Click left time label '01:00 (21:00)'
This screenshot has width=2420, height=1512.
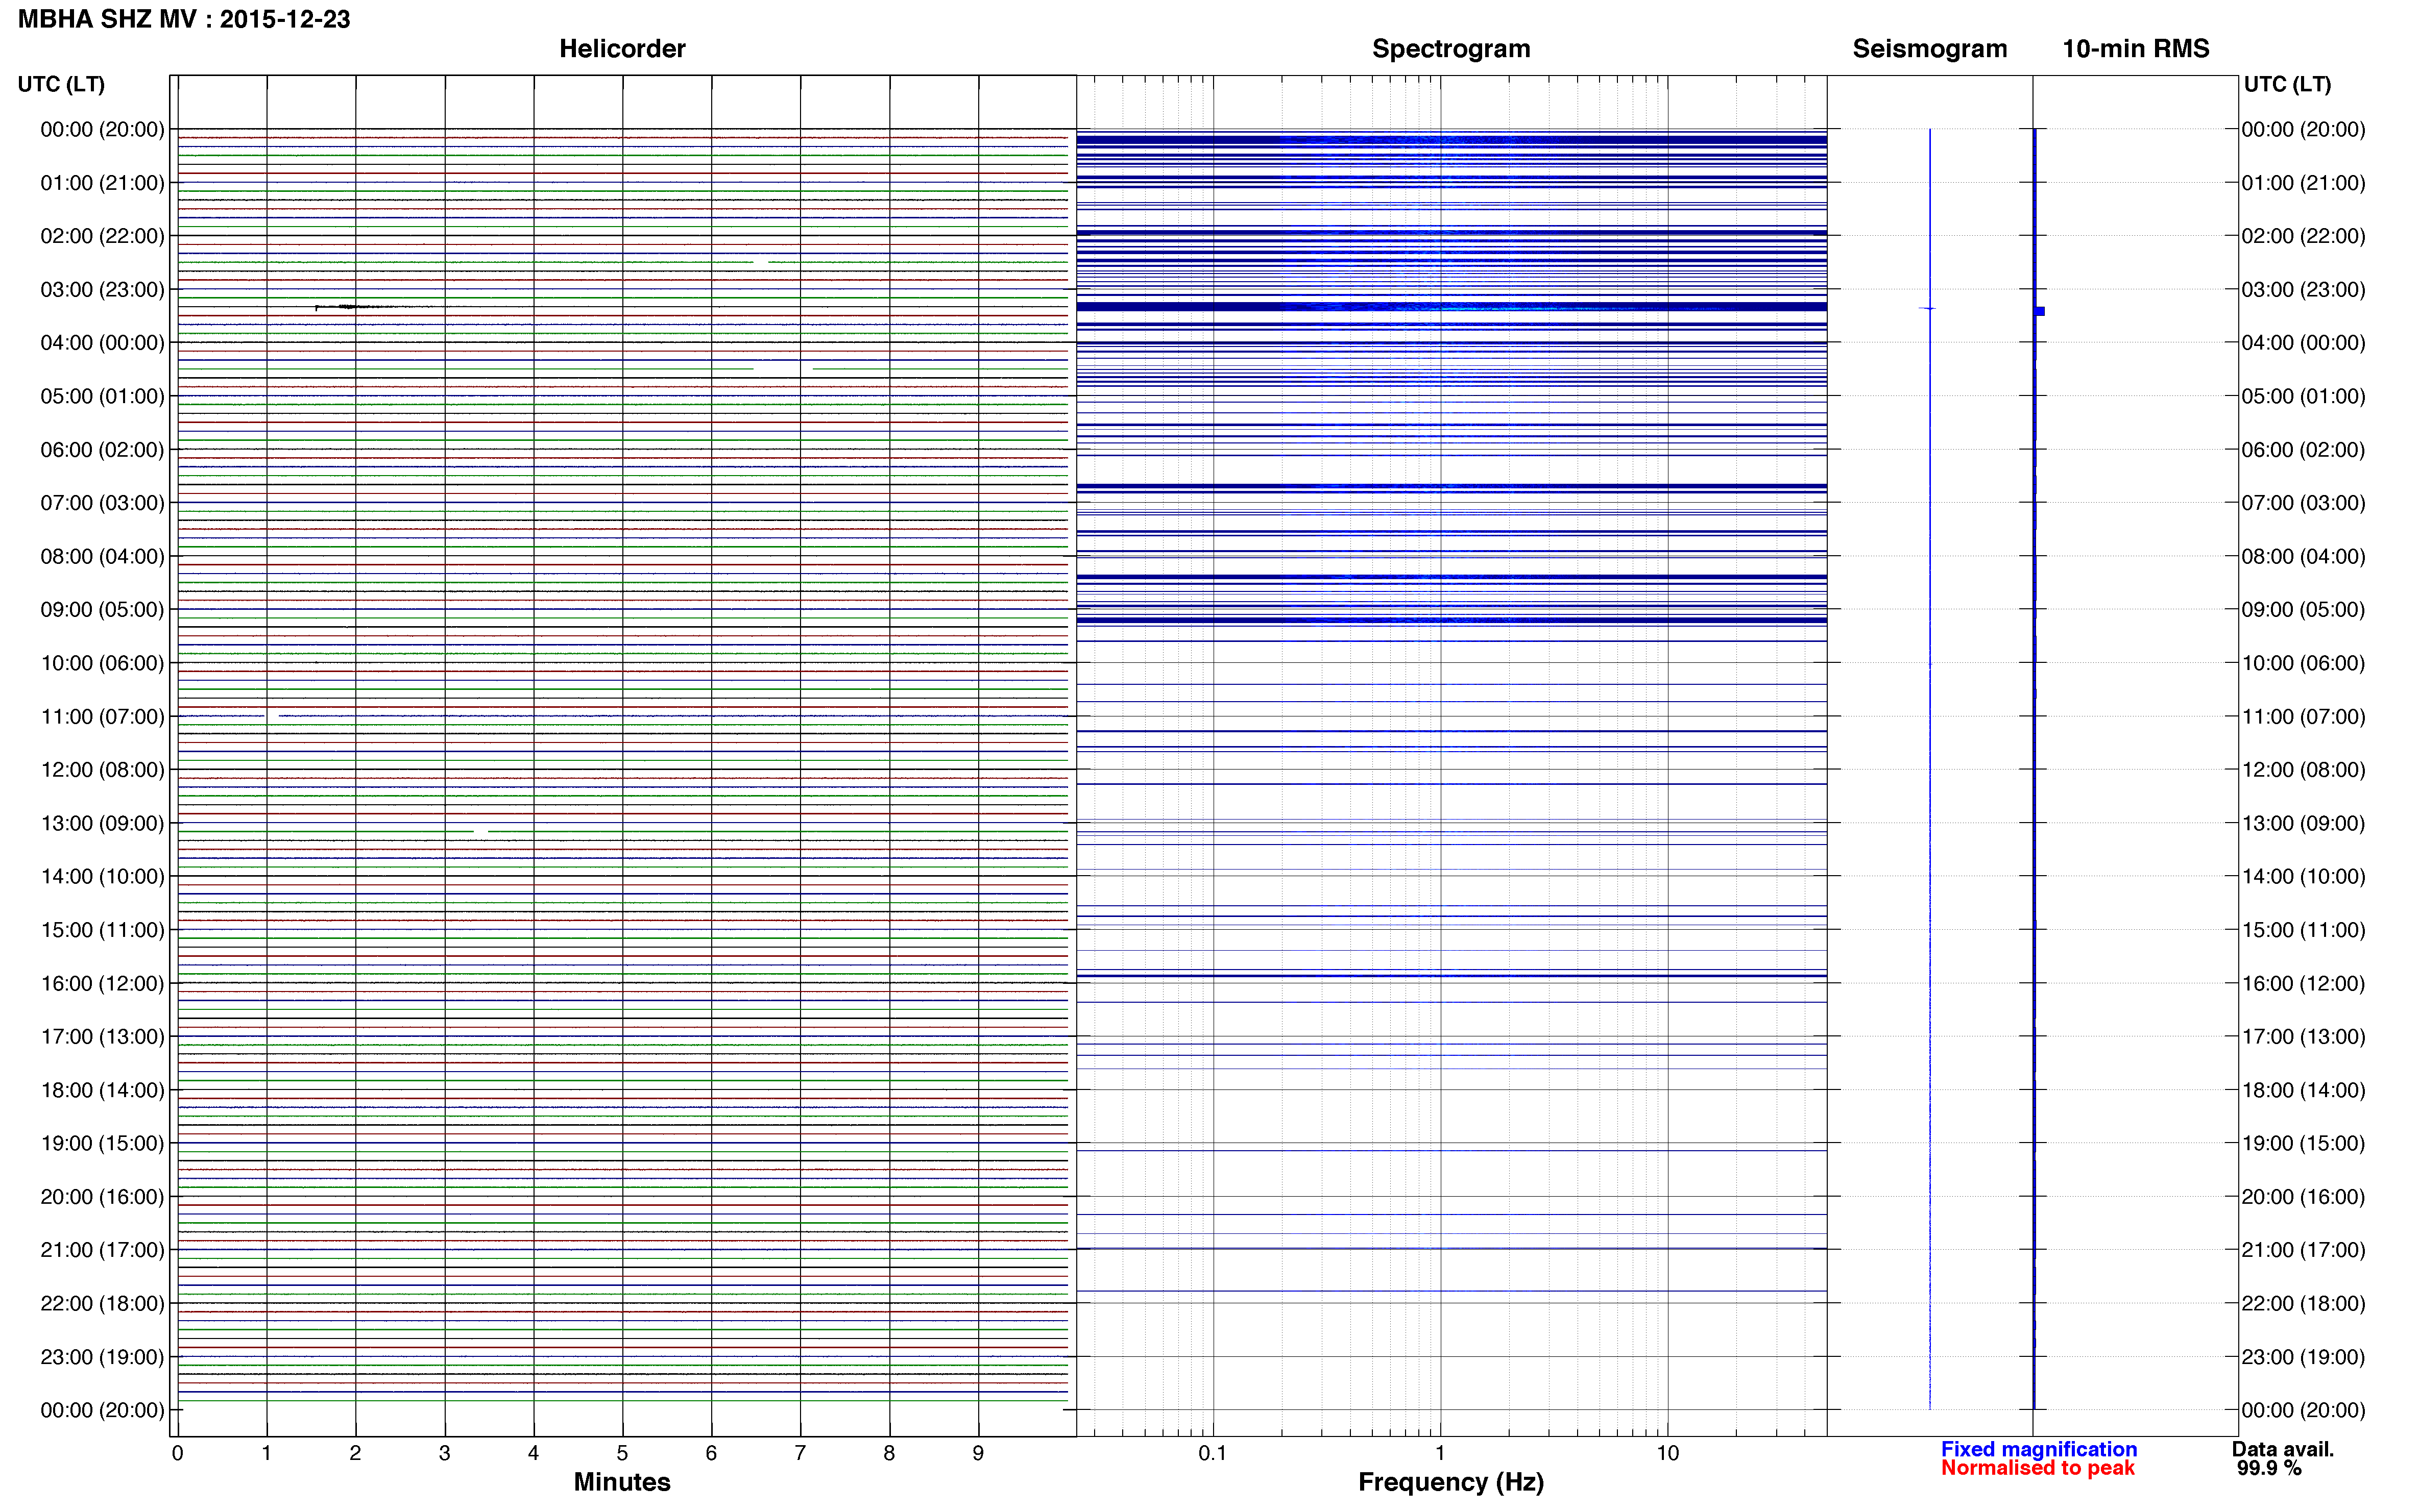102,182
